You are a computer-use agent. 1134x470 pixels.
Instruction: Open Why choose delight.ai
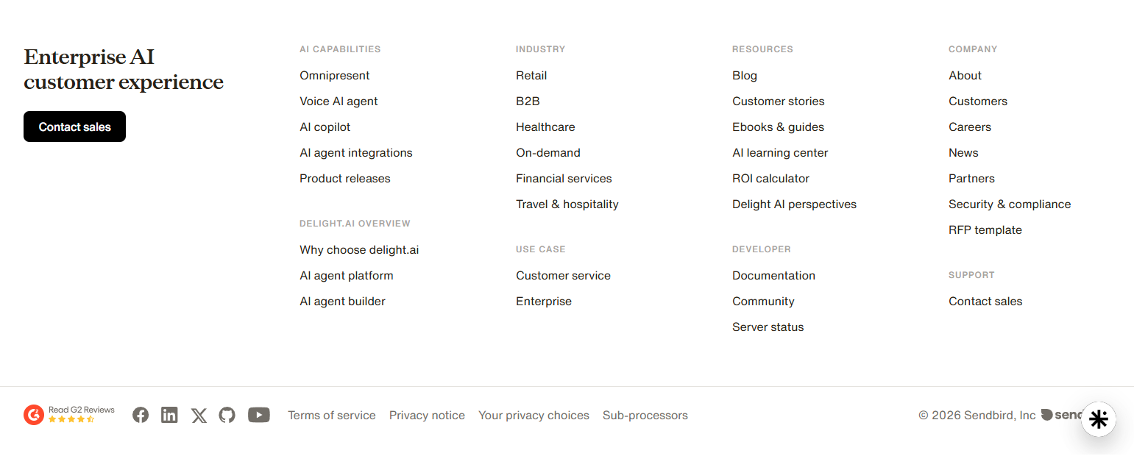(359, 249)
